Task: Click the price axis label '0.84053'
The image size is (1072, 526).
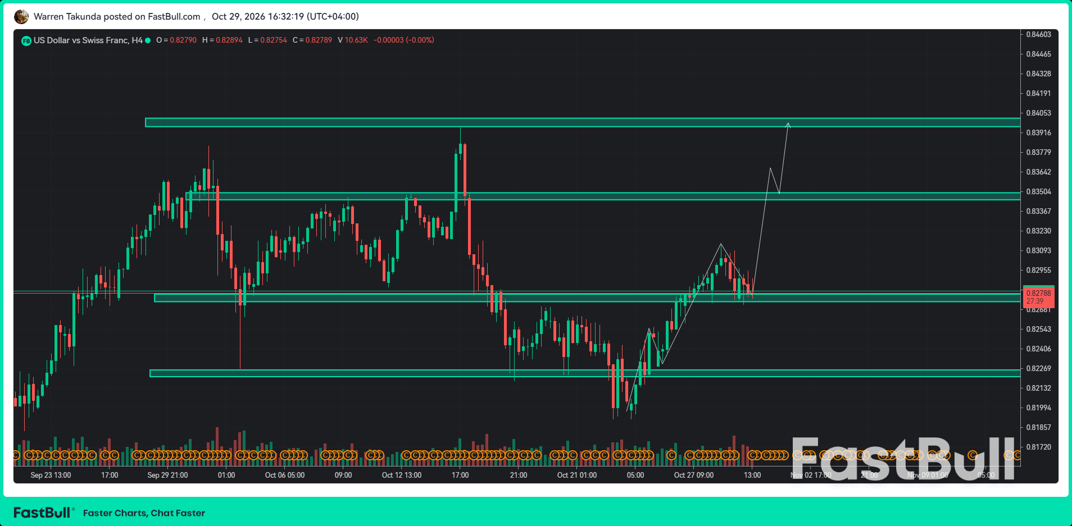Action: (1038, 113)
